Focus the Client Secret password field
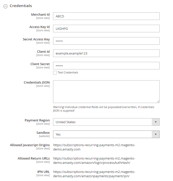The width and height of the screenshot is (173, 181). point(106,66)
